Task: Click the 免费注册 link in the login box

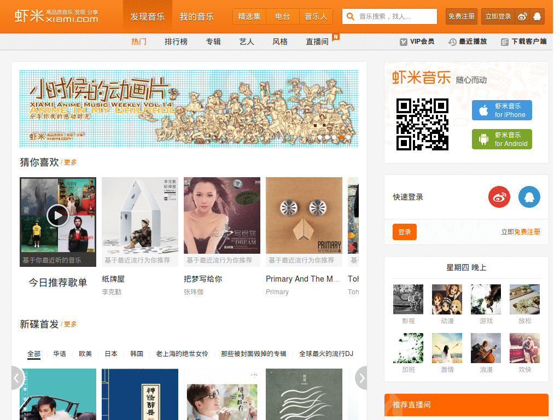Action: pyautogui.click(x=527, y=232)
